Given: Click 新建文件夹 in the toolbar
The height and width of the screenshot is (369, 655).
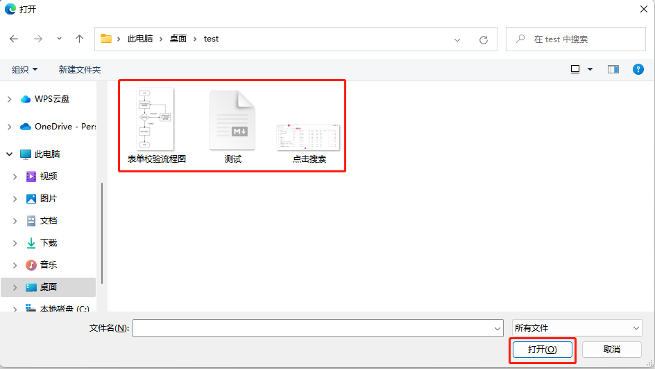Looking at the screenshot, I should click(x=80, y=69).
